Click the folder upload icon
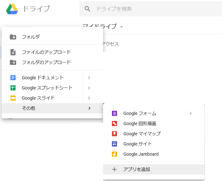Viewport: 222px width, 191px height. click(13, 62)
